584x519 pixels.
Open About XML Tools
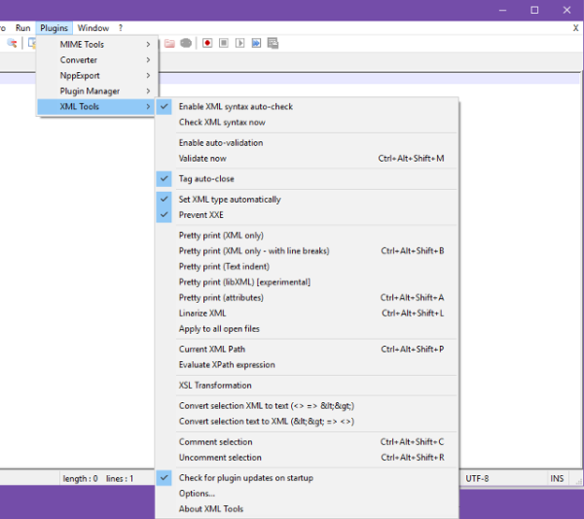point(211,509)
